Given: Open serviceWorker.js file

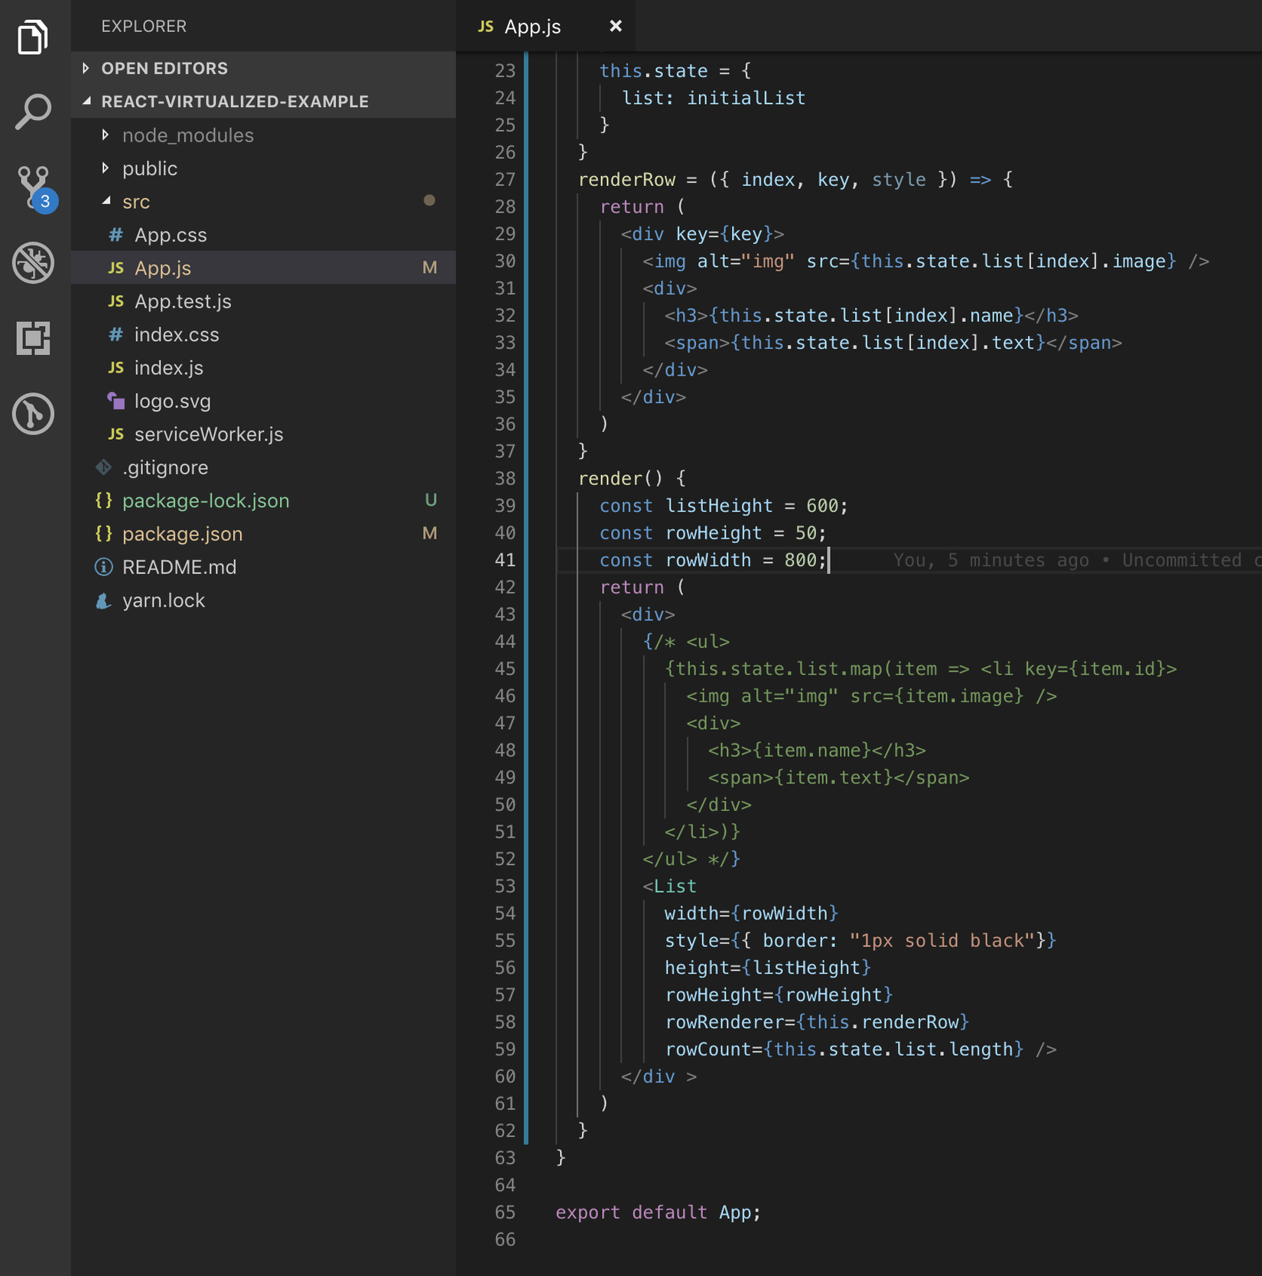Looking at the screenshot, I should 208,435.
